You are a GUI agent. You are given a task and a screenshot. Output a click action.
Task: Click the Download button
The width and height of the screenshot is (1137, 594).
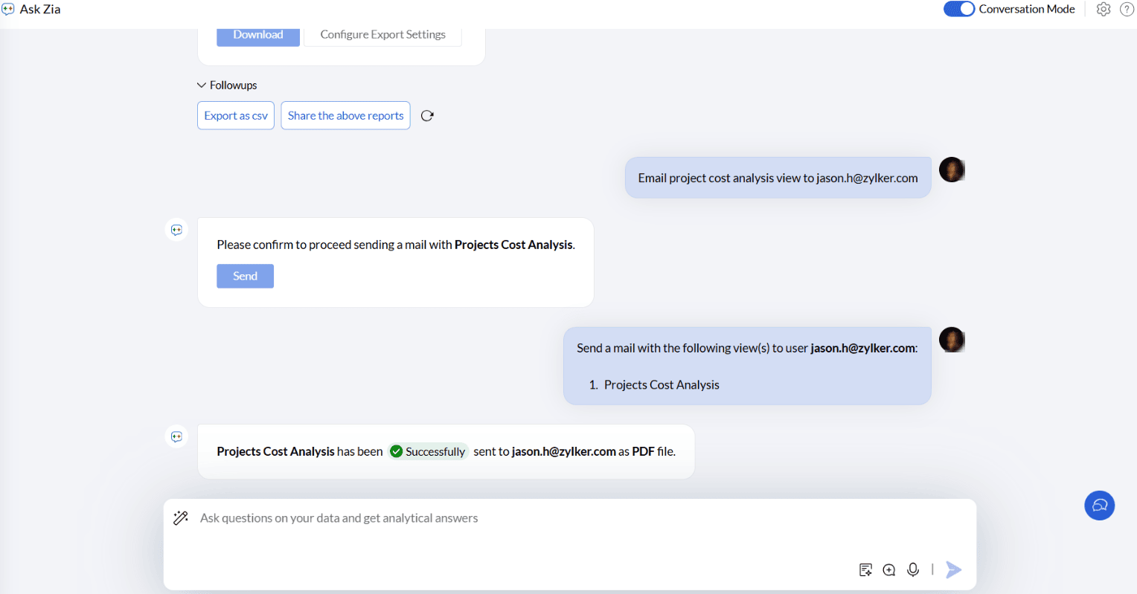click(x=258, y=35)
